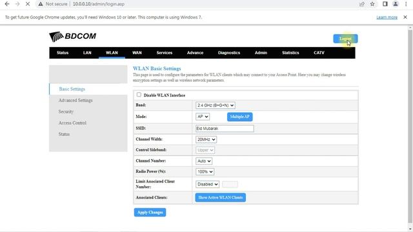
Task: Click the BDCOM logo
Action: 73,37
